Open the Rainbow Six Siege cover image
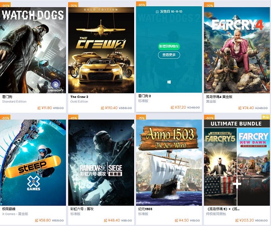The image size is (271, 226). pyautogui.click(x=101, y=162)
